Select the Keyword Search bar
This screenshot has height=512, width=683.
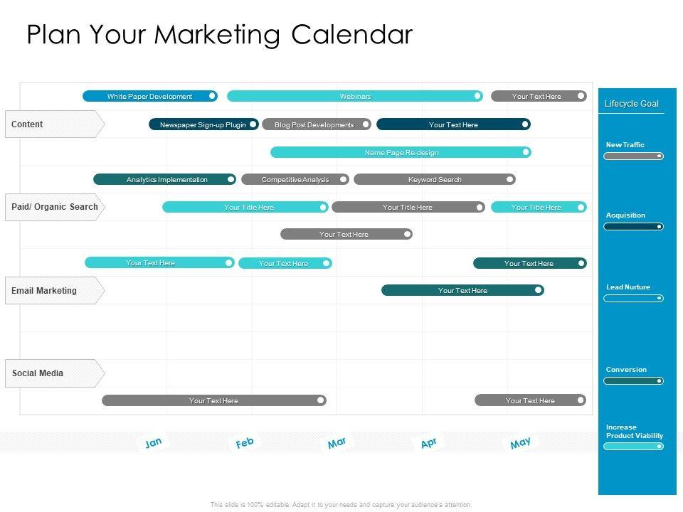434,180
